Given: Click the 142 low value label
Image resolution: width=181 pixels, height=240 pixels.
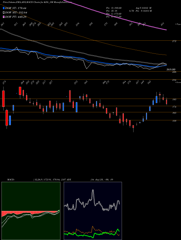Looking at the screenshot, I should pos(149,82).
